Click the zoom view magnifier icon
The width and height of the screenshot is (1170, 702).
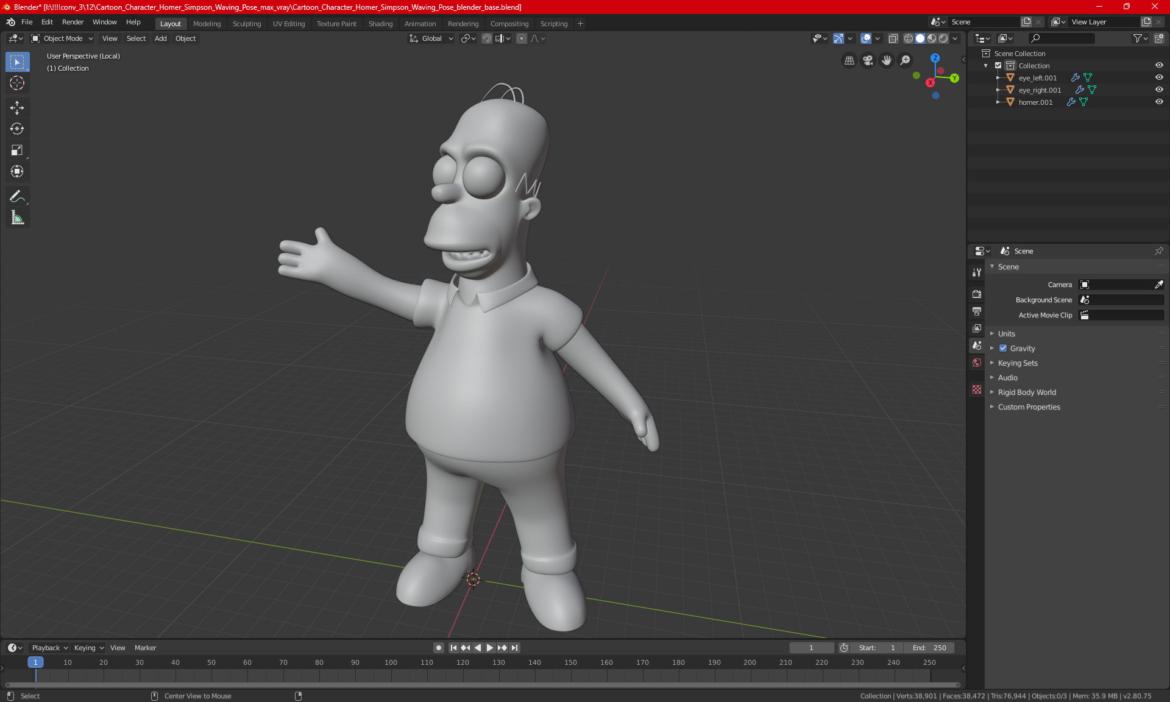pyautogui.click(x=906, y=60)
